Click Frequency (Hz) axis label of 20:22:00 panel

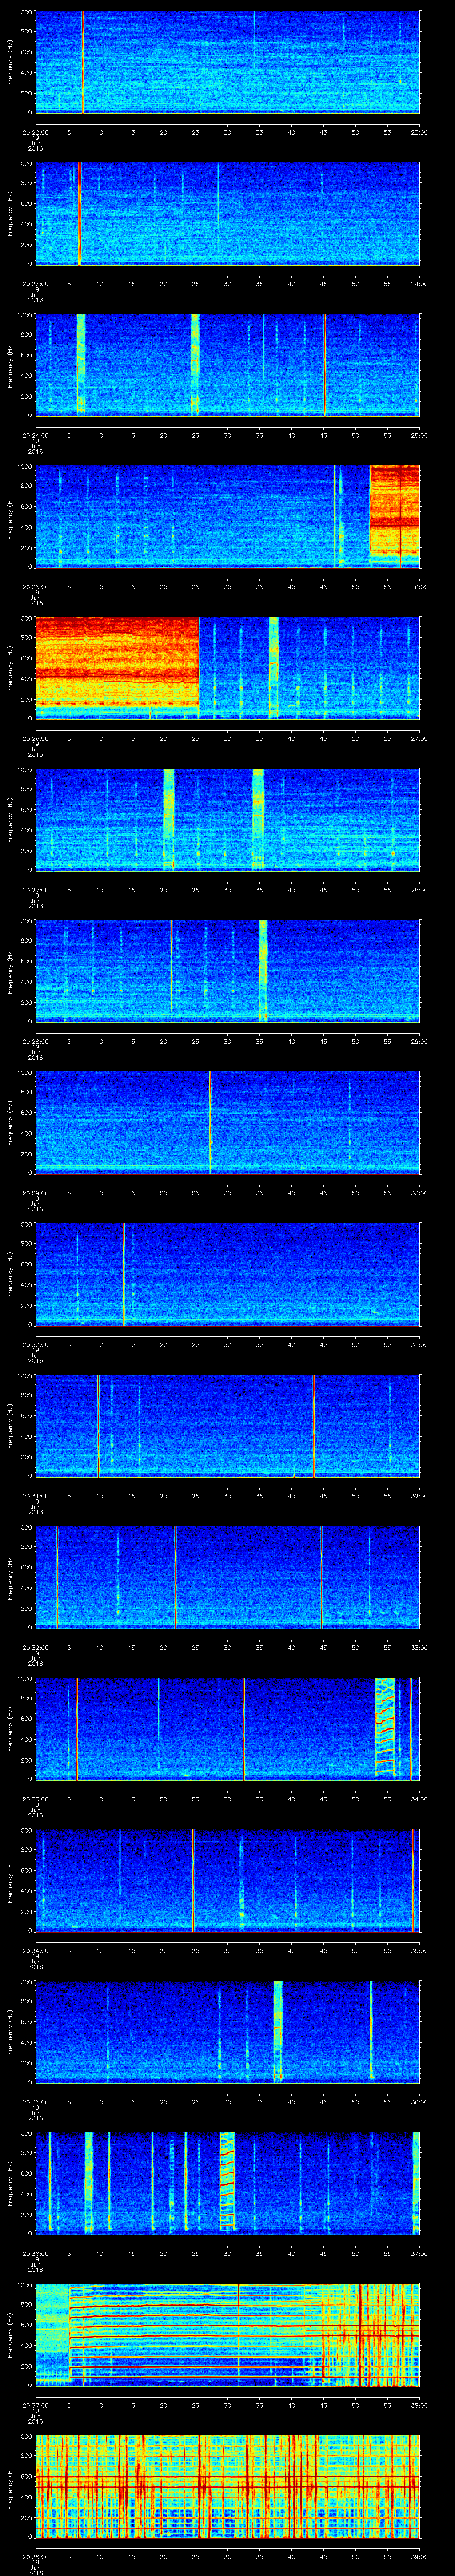[x=10, y=62]
